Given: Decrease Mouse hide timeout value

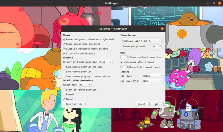Looking at the screenshot, I should click(x=127, y=68).
